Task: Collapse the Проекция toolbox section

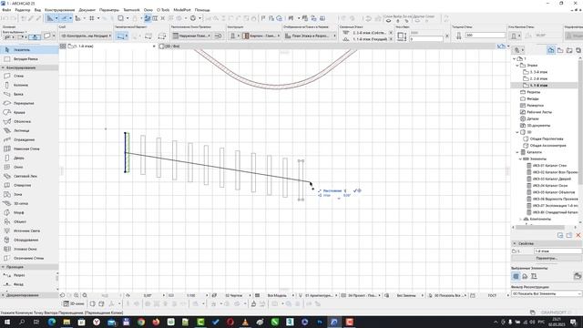Action: pyautogui.click(x=4, y=267)
